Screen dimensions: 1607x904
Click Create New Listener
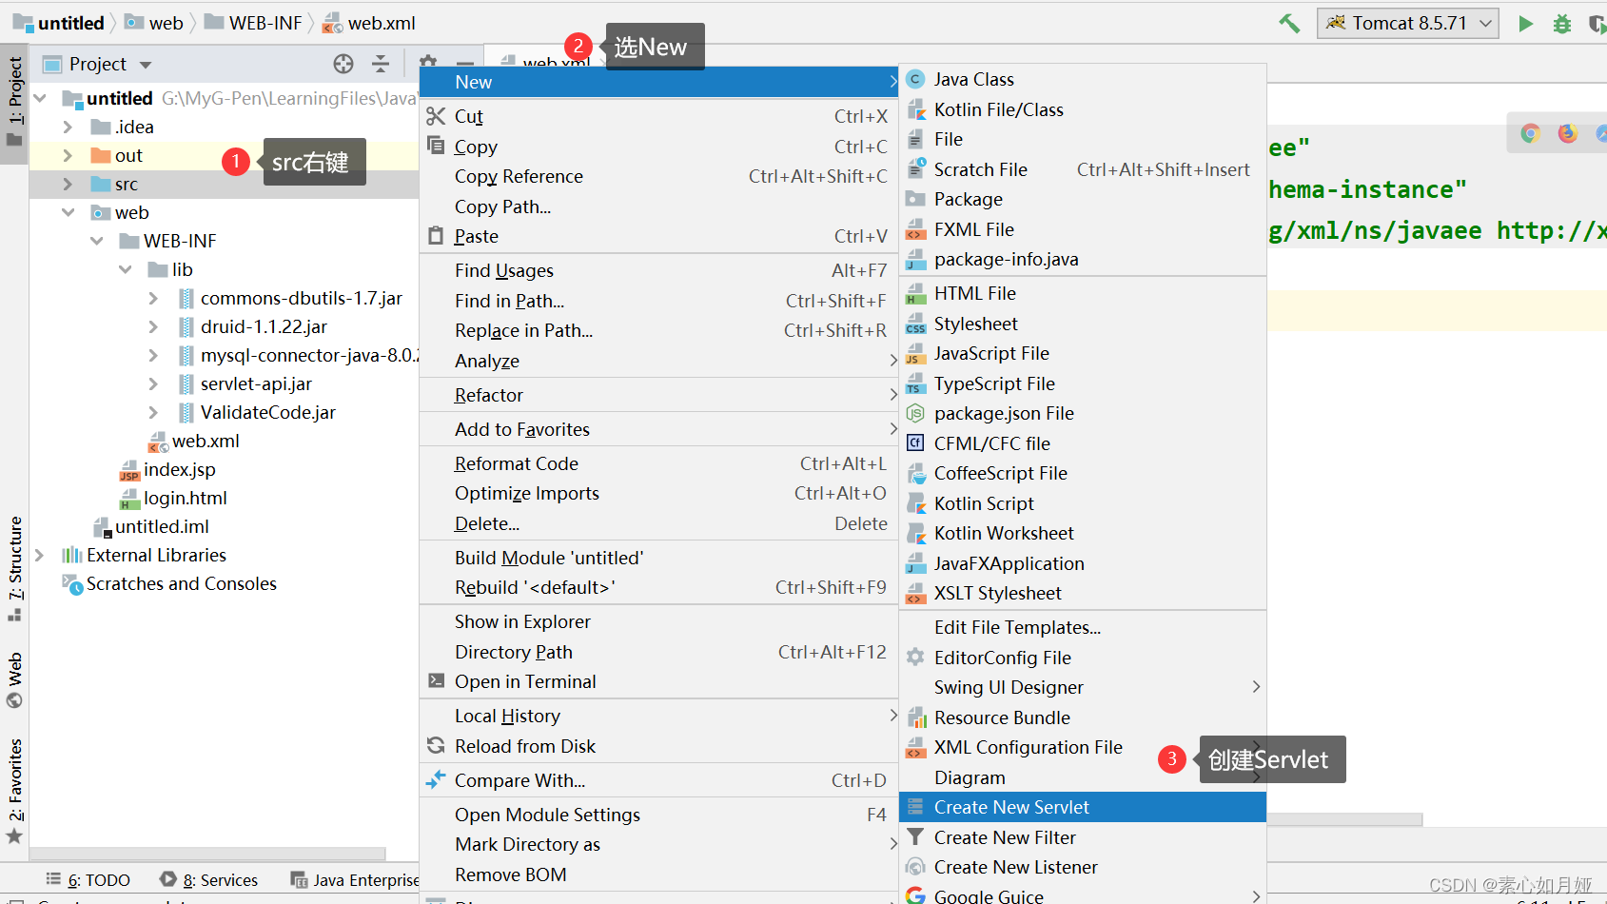[1083, 867]
